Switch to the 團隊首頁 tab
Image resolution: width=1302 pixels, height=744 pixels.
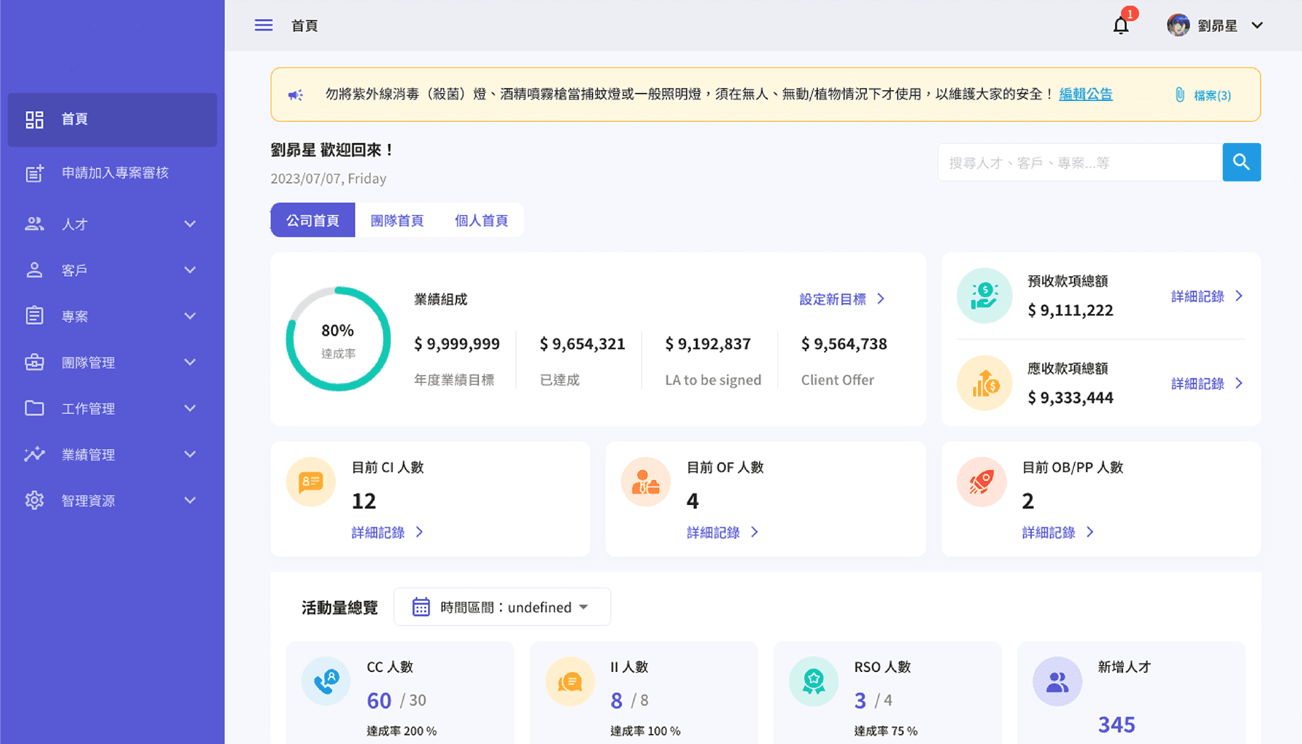click(397, 219)
